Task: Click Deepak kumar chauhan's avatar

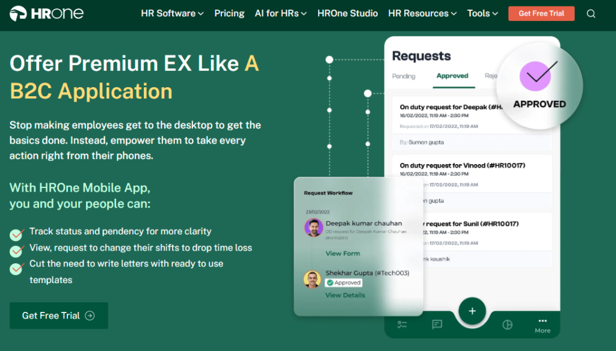Action: tap(313, 227)
